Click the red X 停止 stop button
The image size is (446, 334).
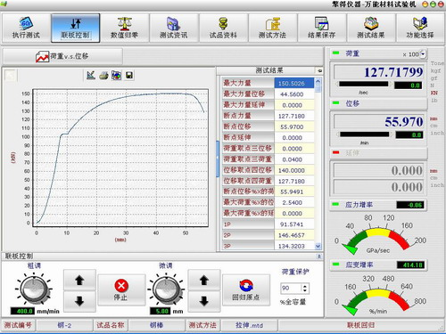point(121,289)
